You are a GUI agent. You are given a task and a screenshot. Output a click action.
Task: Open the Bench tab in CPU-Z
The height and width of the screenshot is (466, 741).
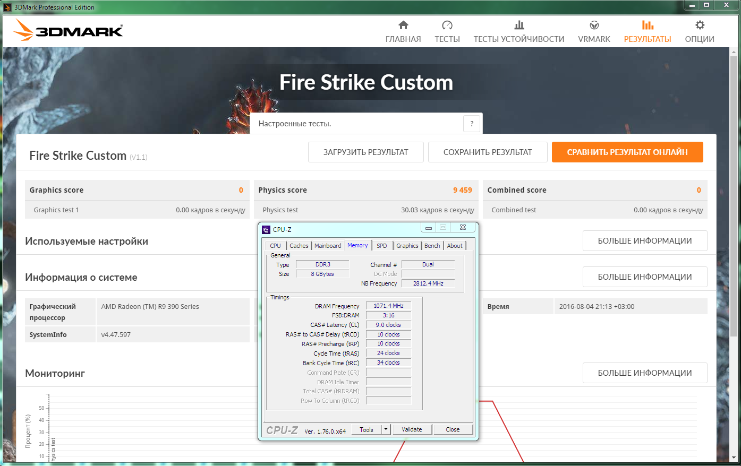pyautogui.click(x=432, y=246)
